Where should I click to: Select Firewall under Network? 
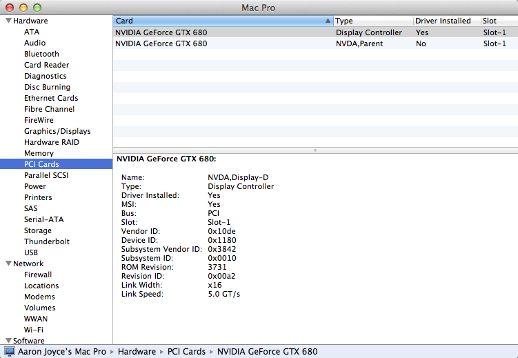tap(38, 275)
